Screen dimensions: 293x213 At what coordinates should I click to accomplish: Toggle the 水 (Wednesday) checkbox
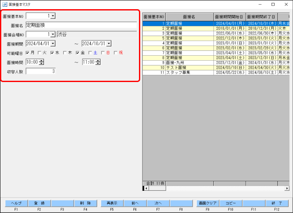[52, 53]
